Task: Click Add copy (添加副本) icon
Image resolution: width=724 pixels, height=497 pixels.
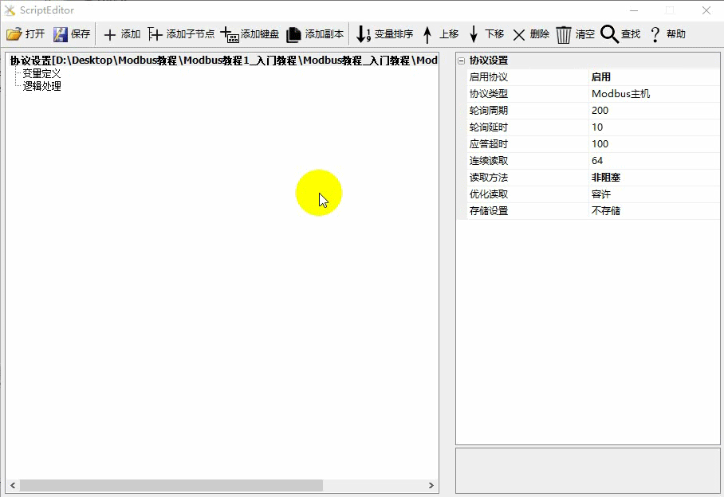Action: 293,34
